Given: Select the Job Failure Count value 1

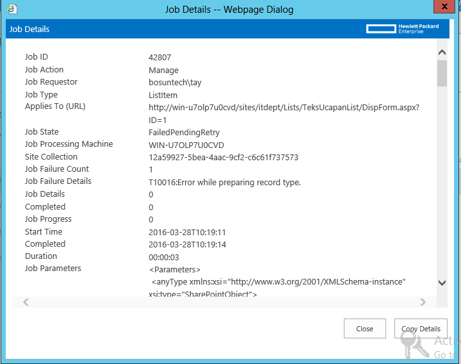Looking at the screenshot, I should pyautogui.click(x=151, y=170).
